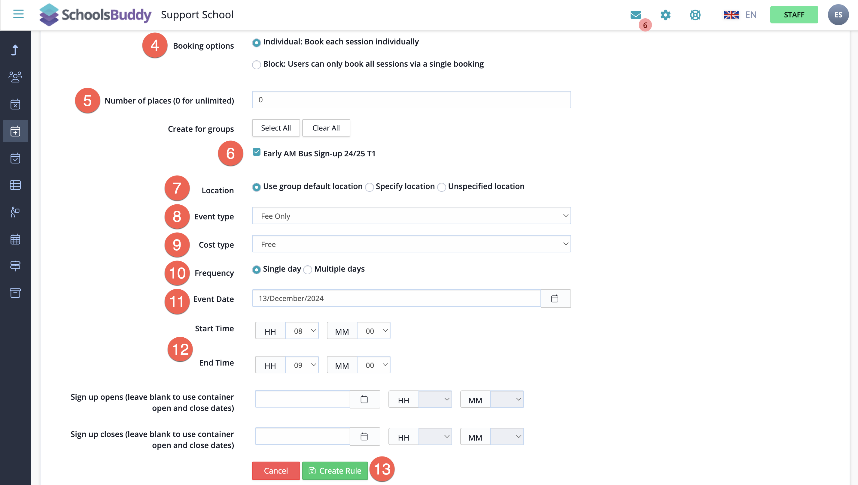Open the sidebar calendar grid icon
Image resolution: width=858 pixels, height=485 pixels.
coord(15,239)
